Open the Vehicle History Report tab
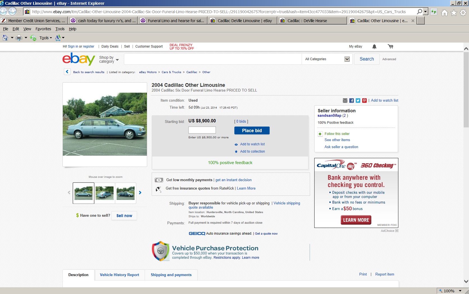This screenshot has height=294, width=469. (119, 275)
